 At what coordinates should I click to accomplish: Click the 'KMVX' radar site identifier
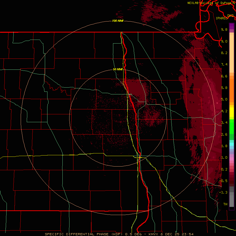click(154, 234)
